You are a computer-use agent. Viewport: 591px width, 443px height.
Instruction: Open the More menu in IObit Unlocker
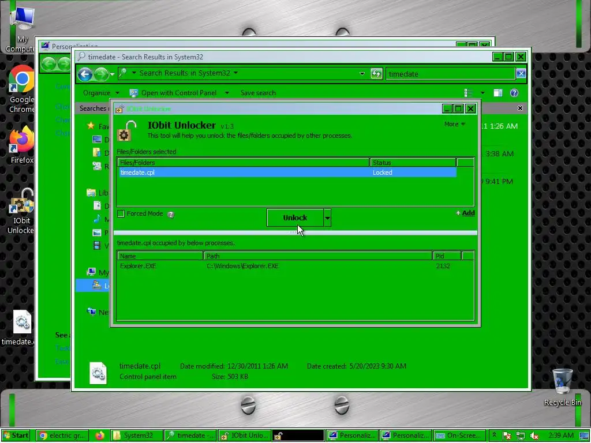tap(454, 124)
